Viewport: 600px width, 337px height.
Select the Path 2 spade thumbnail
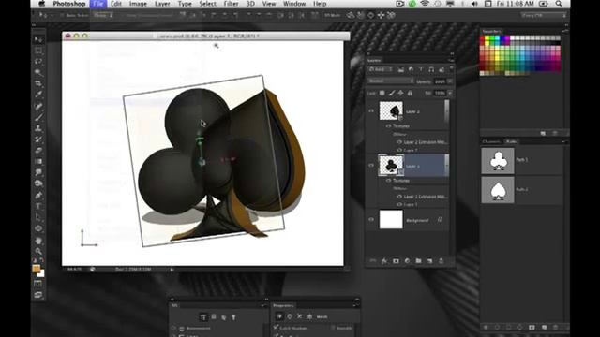click(498, 190)
